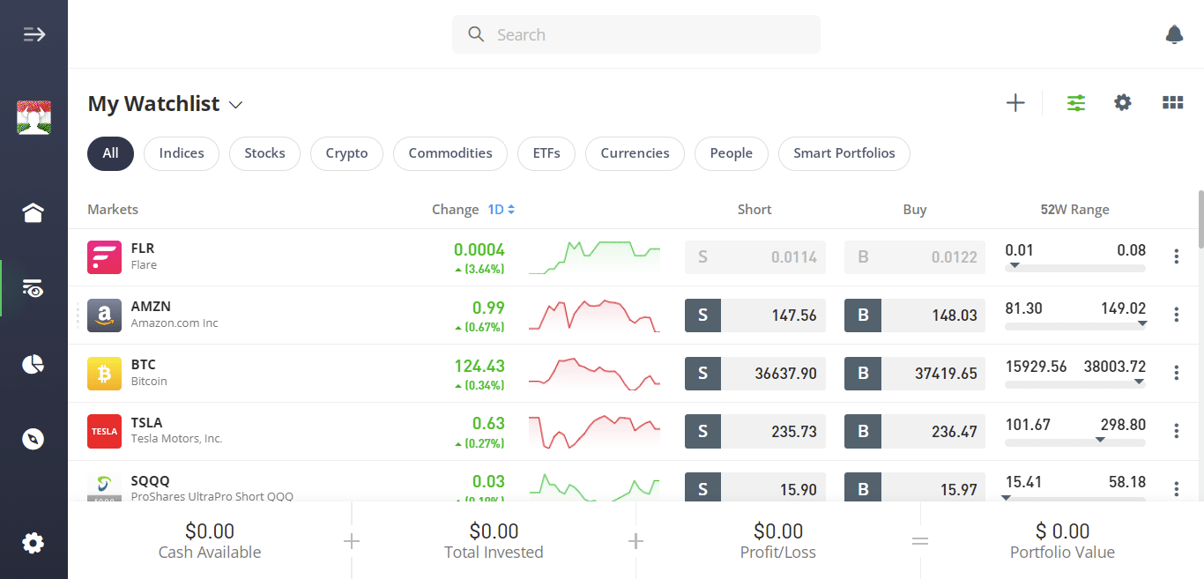This screenshot has width=1204, height=579.
Task: Open watchlist settings gear icon
Action: [x=1122, y=102]
